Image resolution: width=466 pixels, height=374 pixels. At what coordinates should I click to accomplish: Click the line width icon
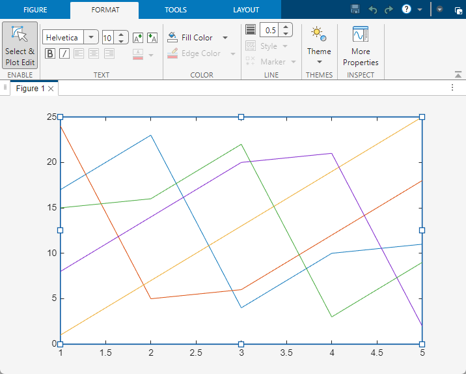click(x=251, y=30)
